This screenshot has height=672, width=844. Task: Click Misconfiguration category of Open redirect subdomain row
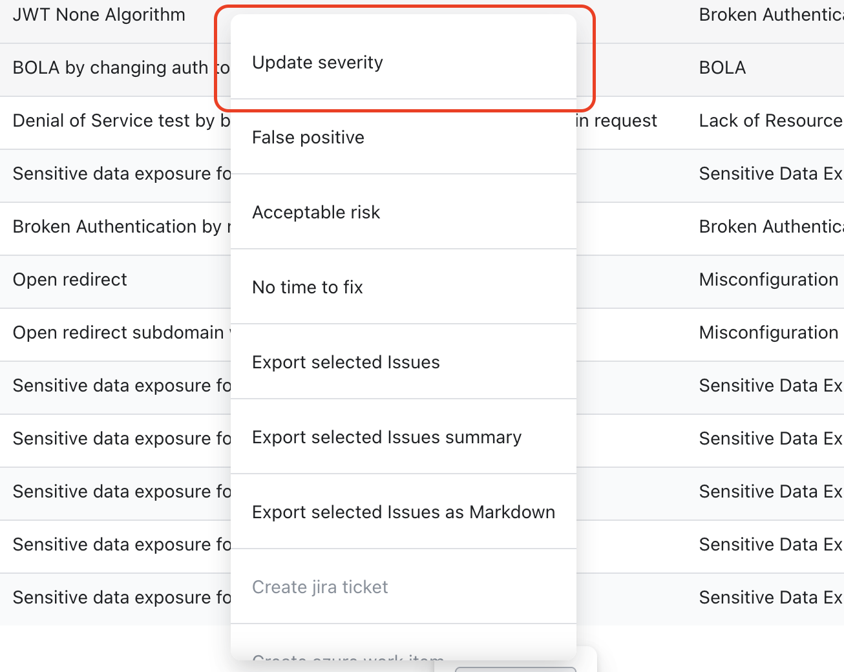(x=768, y=333)
